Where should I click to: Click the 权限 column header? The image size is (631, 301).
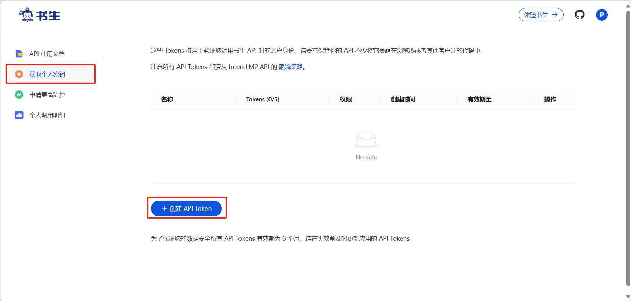[x=355, y=99]
